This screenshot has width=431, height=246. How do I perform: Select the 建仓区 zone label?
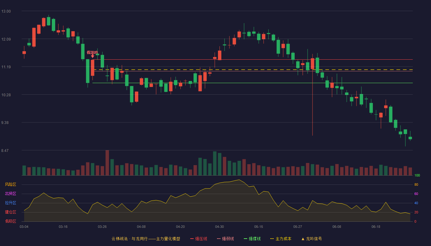[x=10, y=212]
